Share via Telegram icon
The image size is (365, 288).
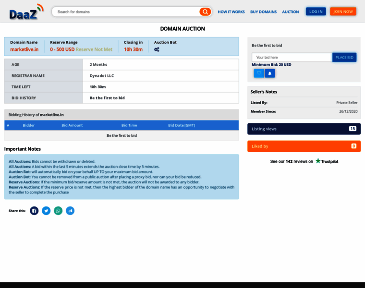[x=70, y=211]
